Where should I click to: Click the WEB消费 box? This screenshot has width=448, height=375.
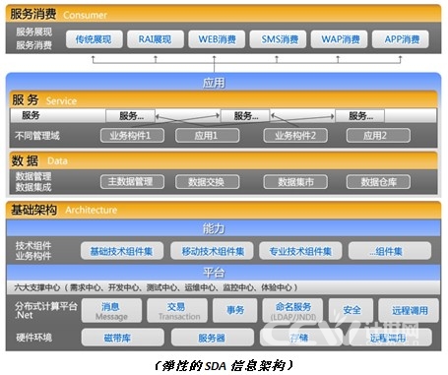[x=217, y=39]
